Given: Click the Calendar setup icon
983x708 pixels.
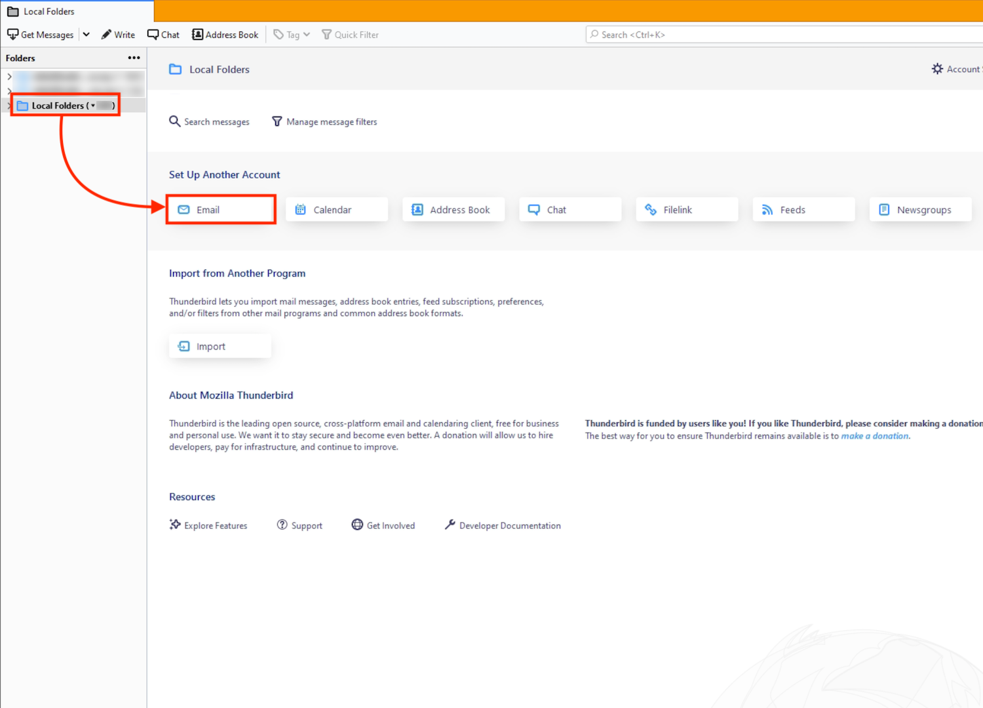Looking at the screenshot, I should pos(301,210).
